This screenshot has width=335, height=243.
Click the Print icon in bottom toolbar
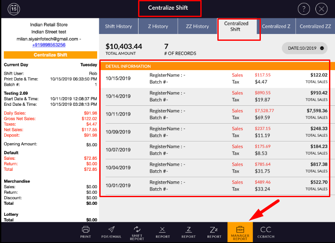[x=86, y=232]
